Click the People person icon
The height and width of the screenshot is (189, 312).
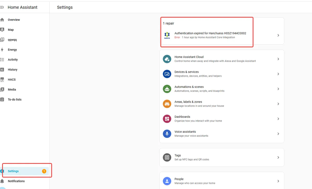(x=167, y=181)
